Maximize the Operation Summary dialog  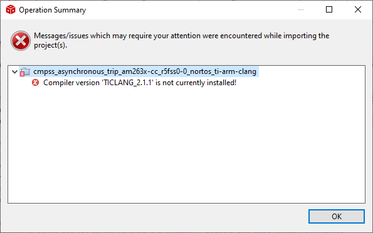tap(329, 9)
